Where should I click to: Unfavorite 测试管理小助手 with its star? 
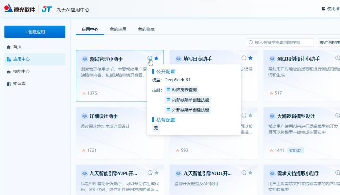pos(156,58)
